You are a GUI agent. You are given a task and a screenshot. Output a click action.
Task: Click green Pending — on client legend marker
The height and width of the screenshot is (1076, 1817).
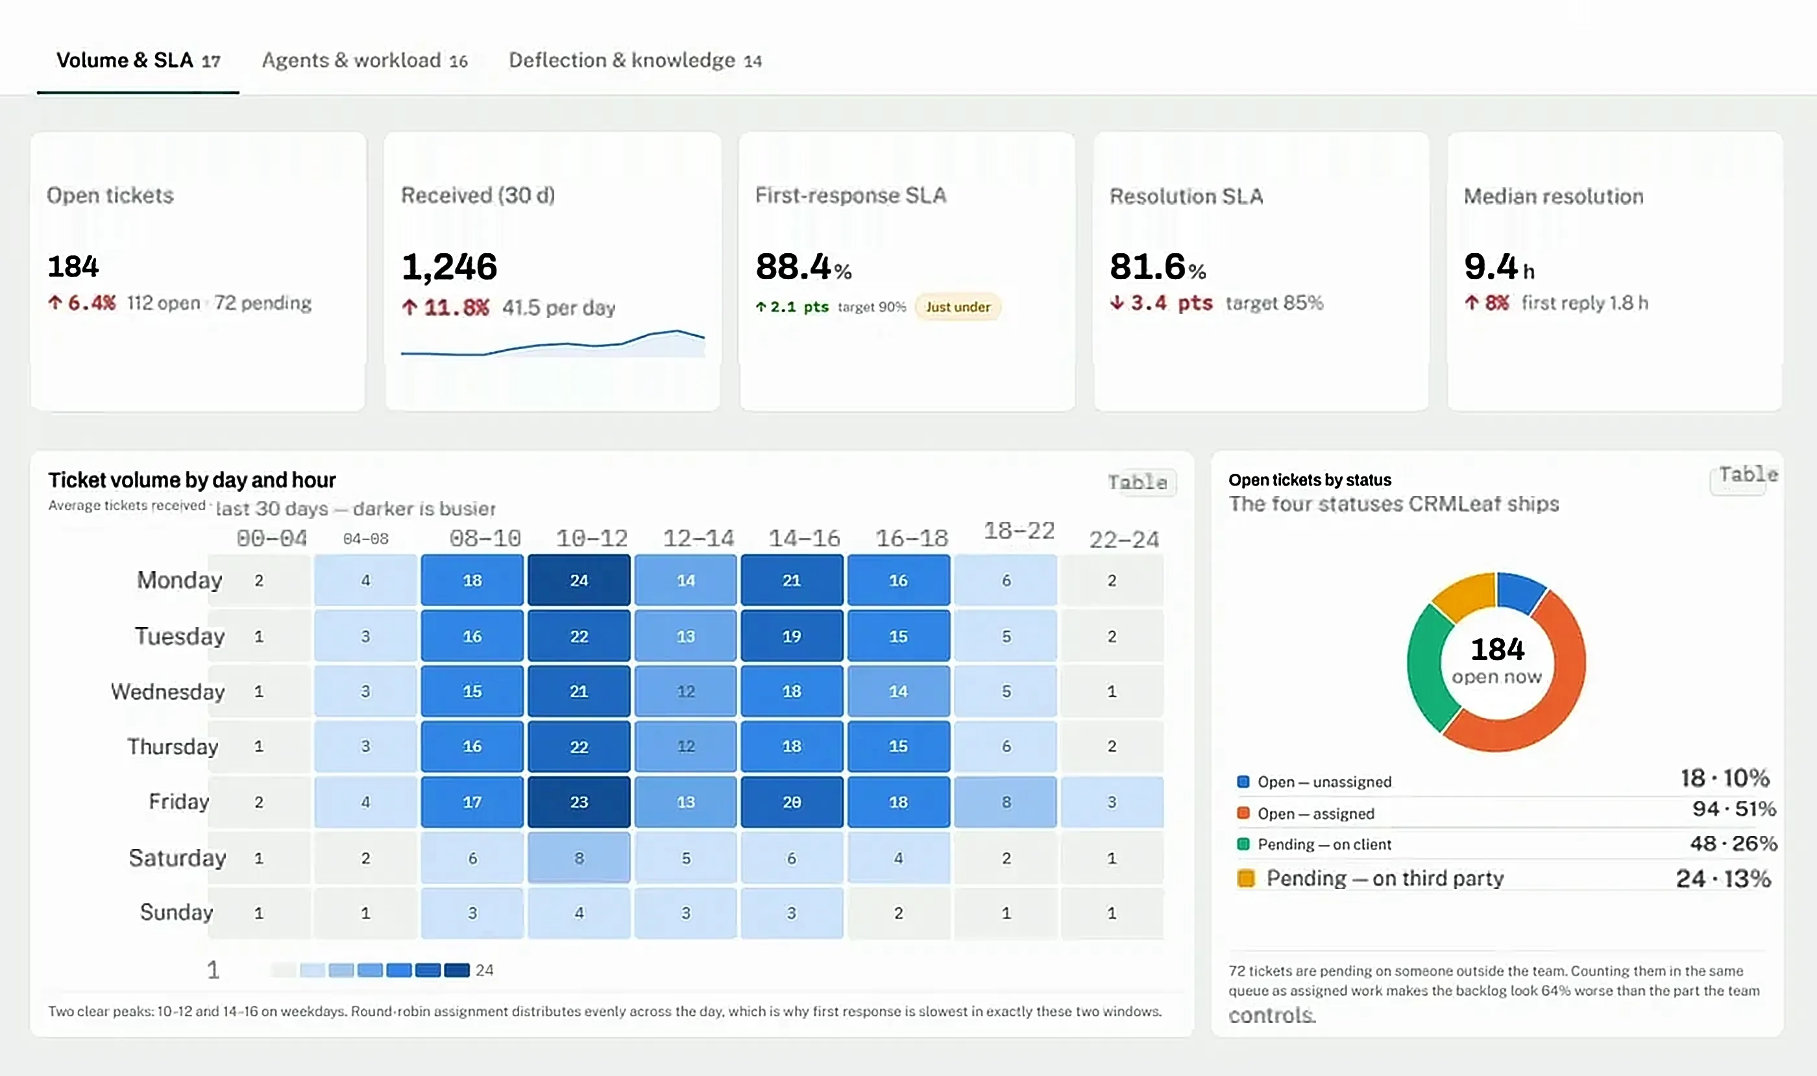(1243, 844)
